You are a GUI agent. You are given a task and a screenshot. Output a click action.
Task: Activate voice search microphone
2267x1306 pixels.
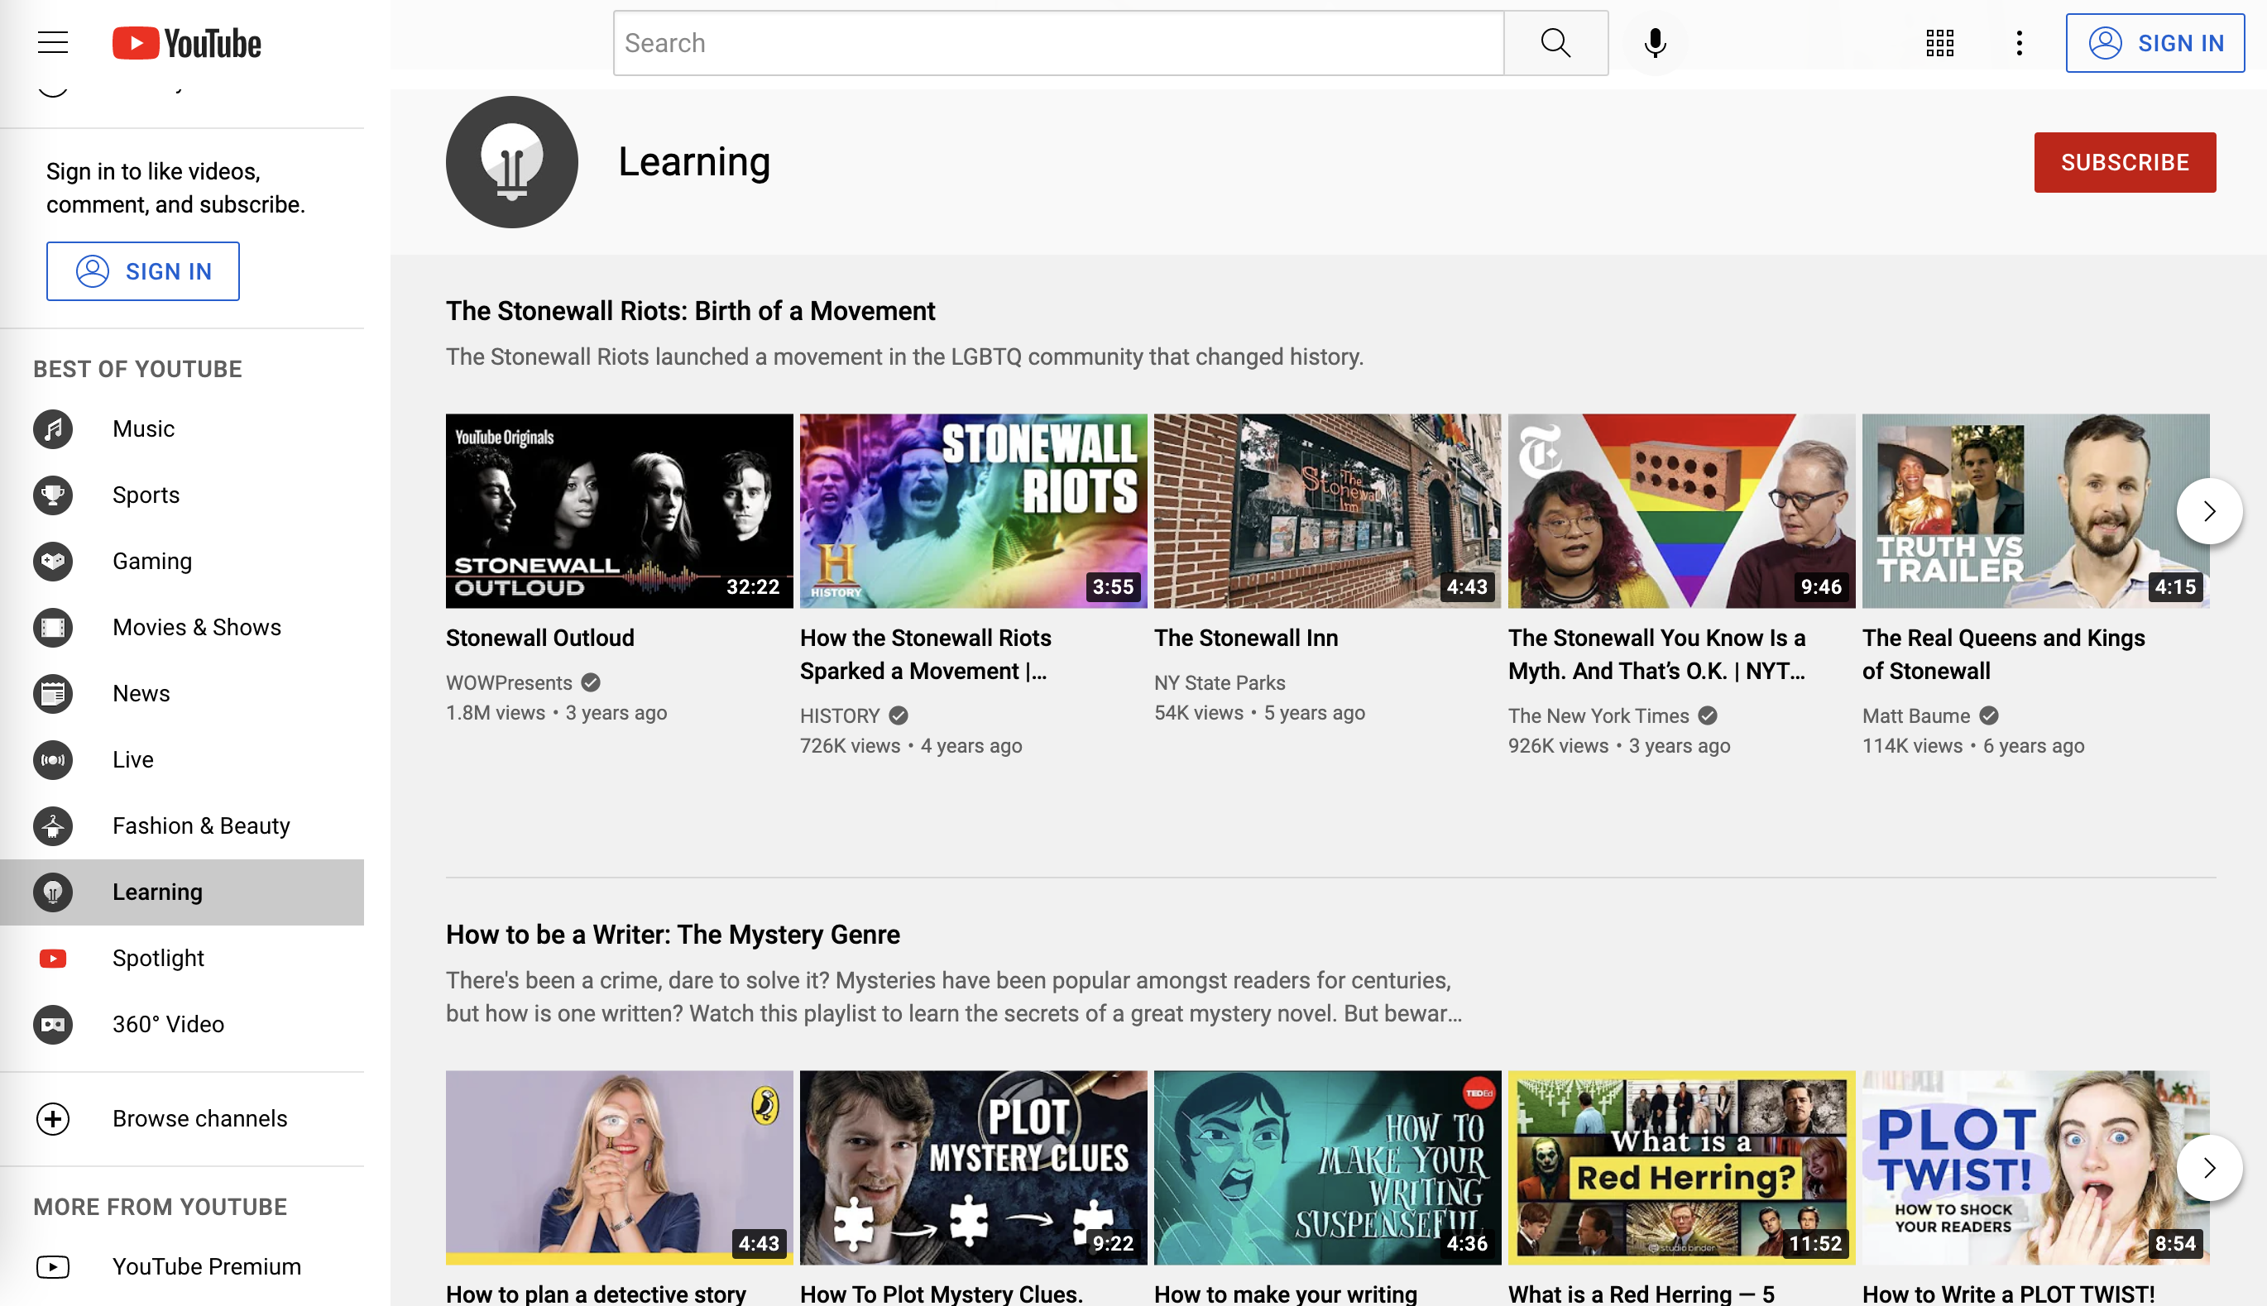(x=1654, y=43)
